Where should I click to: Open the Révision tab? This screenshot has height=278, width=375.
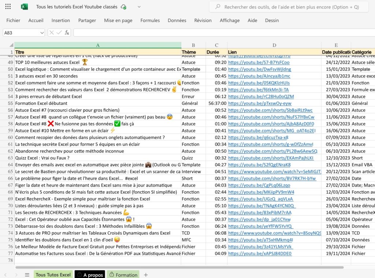[203, 20]
